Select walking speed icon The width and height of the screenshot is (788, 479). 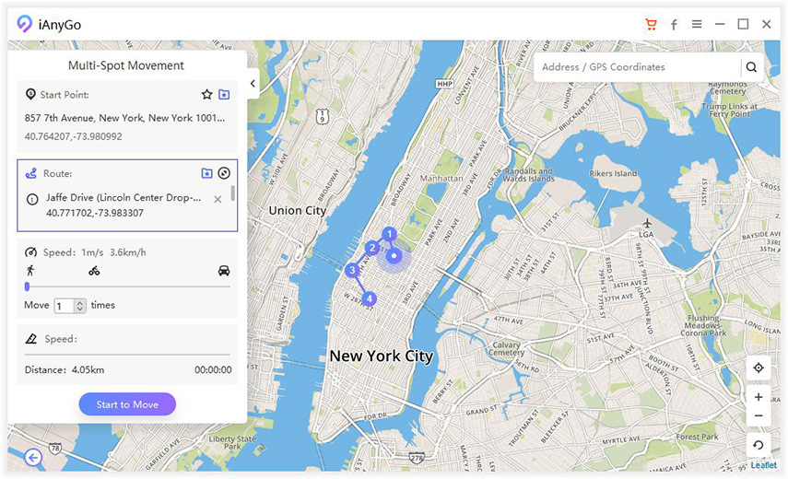coord(30,271)
